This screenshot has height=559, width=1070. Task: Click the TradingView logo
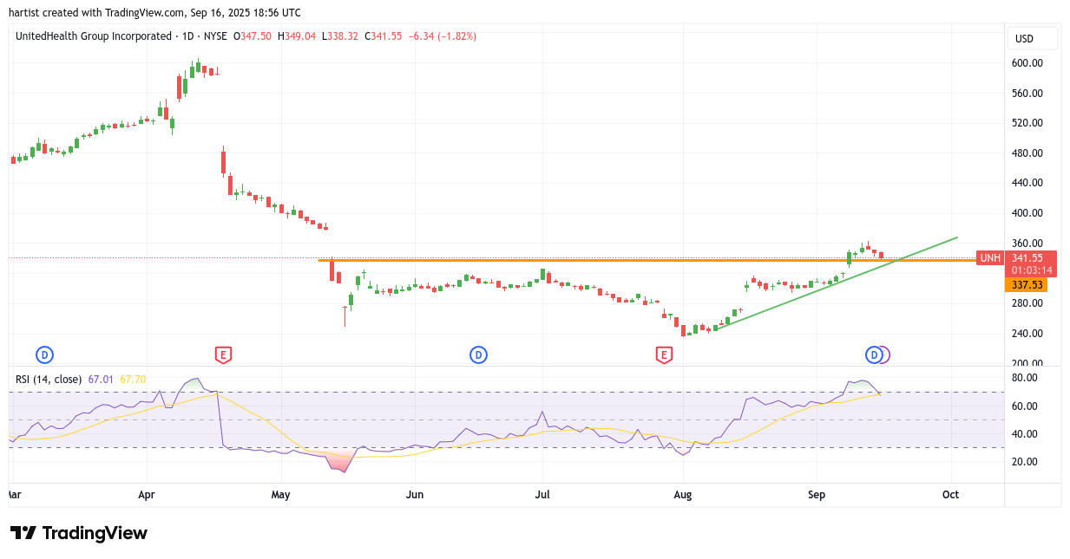[79, 533]
